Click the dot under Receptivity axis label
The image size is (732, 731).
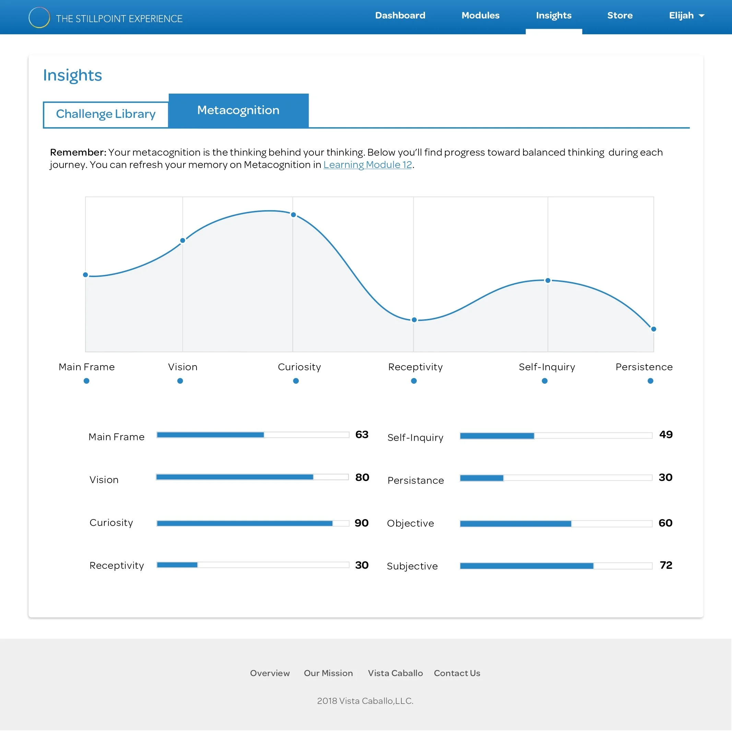414,381
